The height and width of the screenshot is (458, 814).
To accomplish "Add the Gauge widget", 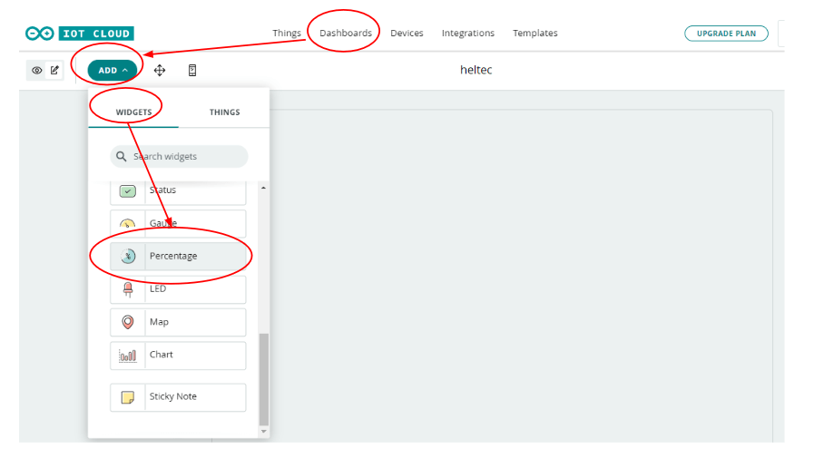I will coord(178,223).
